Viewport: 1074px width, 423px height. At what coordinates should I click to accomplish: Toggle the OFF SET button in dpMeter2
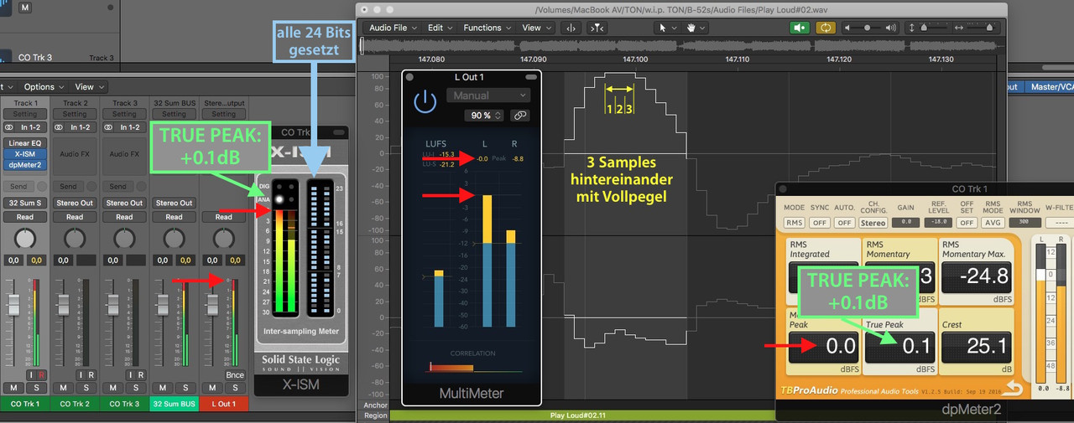[x=967, y=223]
